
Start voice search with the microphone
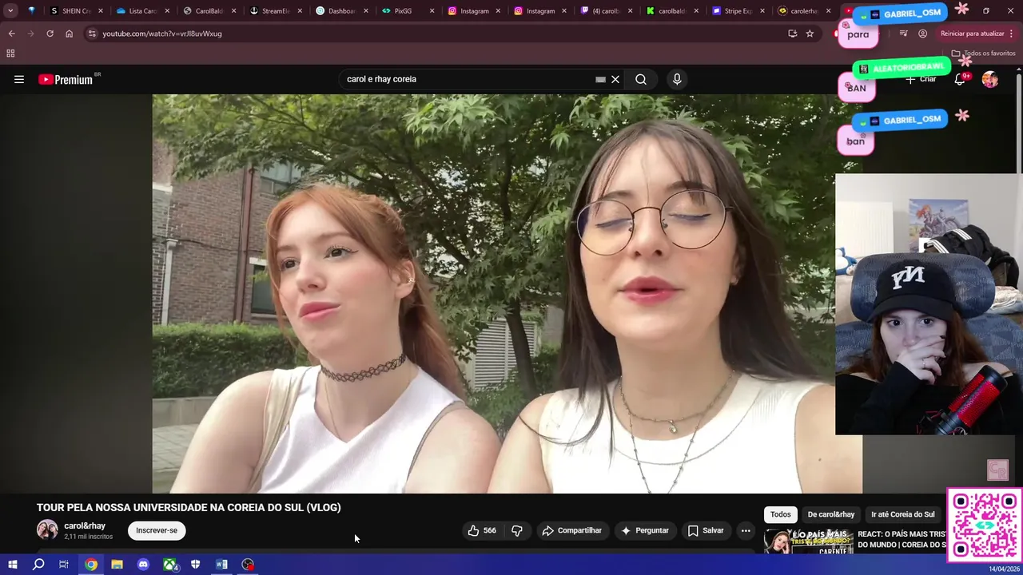[677, 79]
